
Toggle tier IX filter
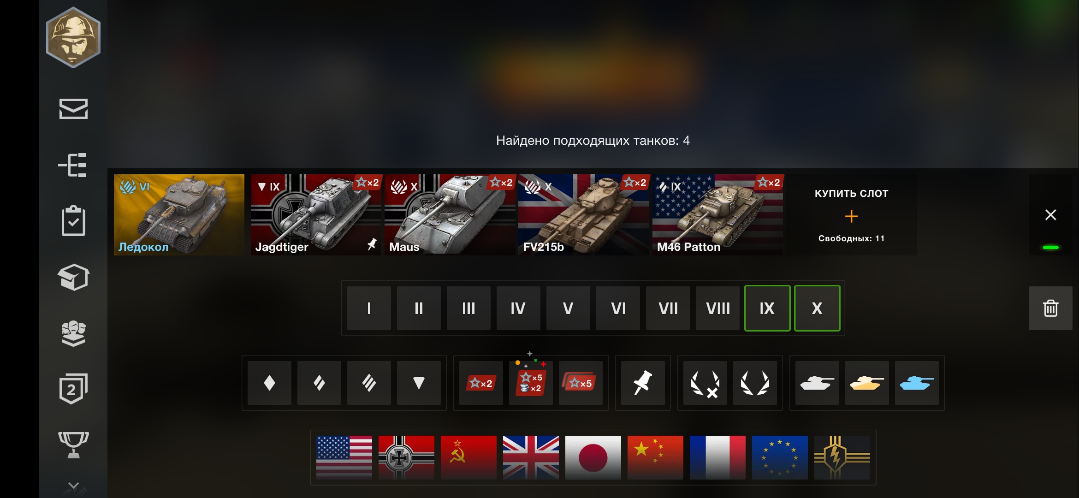coord(767,308)
